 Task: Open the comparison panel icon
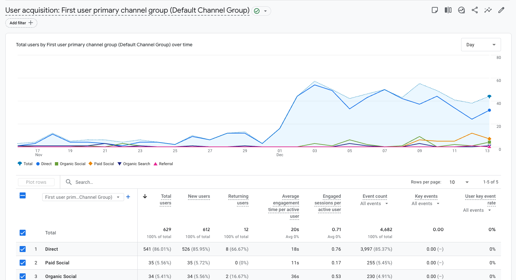pos(448,10)
